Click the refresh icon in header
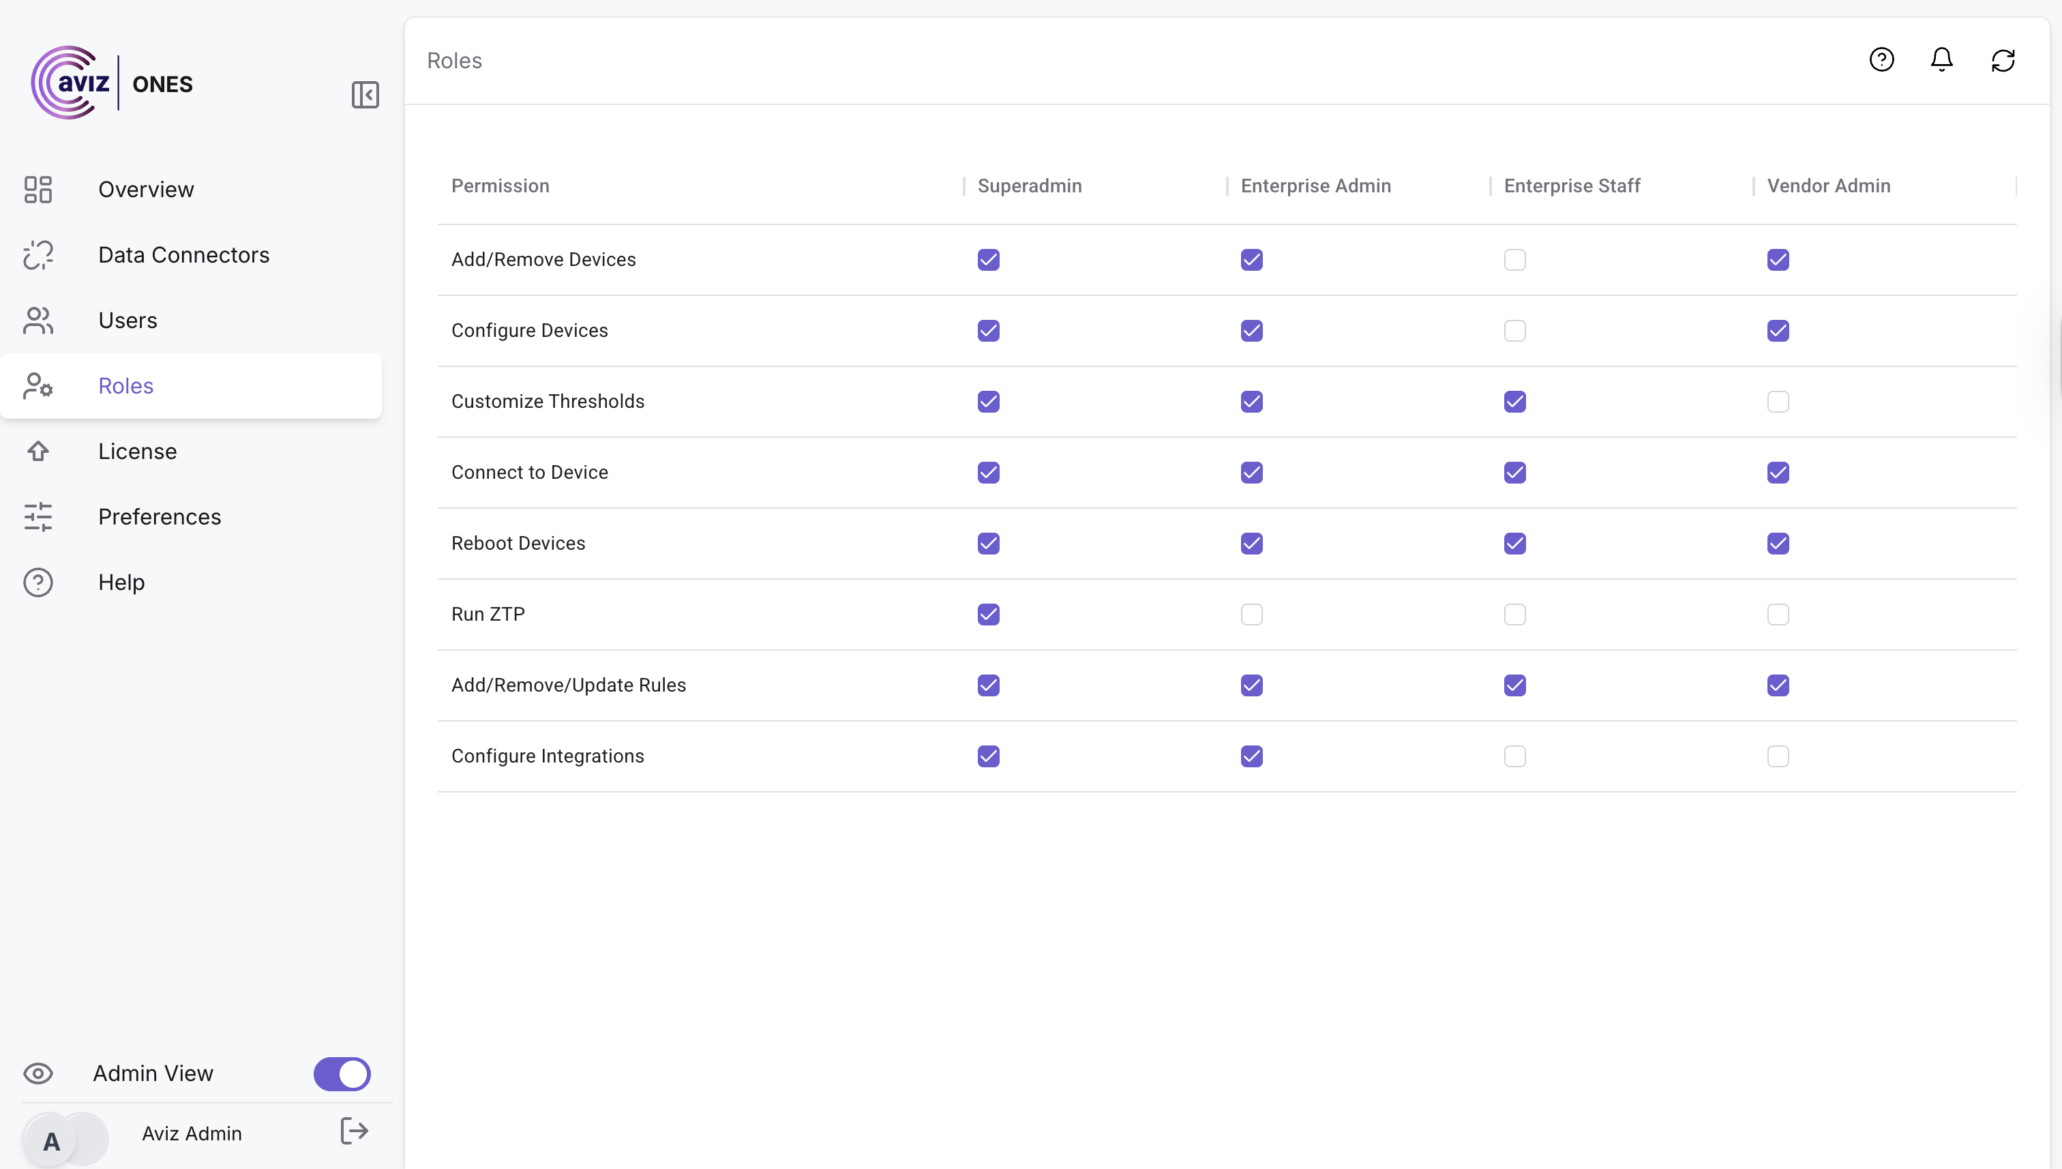 [2003, 60]
